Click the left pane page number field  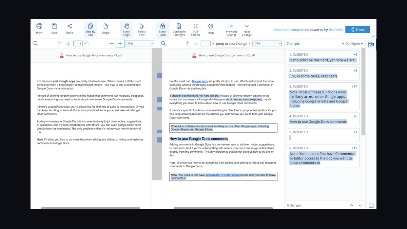[x=78, y=43]
